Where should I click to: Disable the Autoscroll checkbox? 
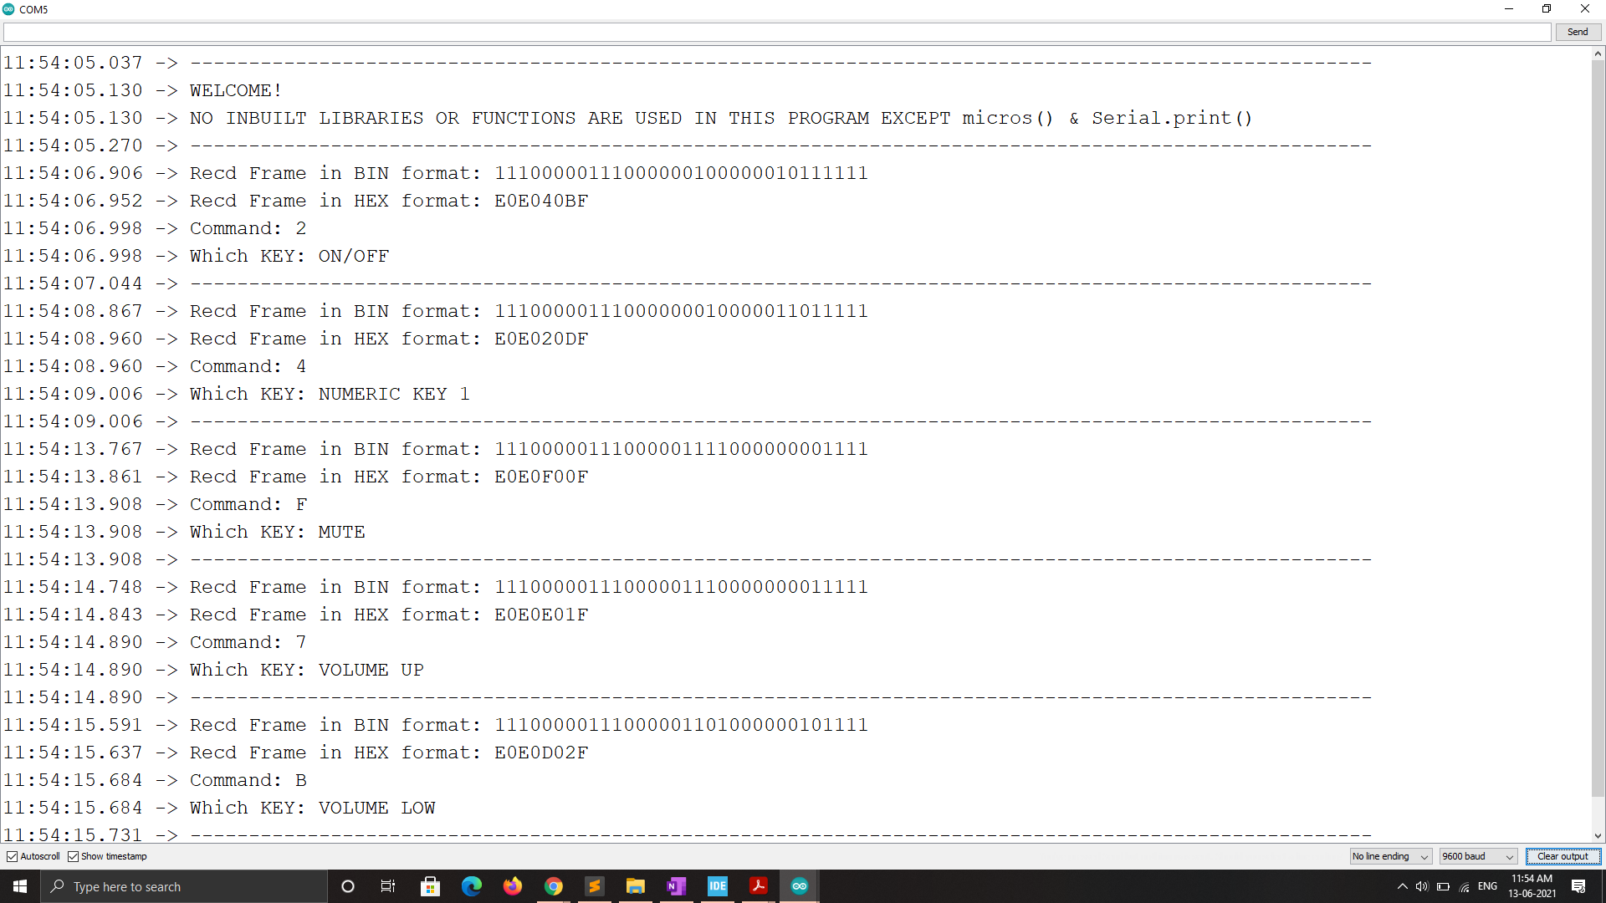point(13,856)
